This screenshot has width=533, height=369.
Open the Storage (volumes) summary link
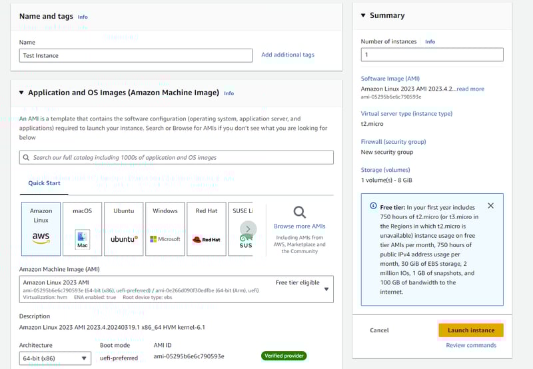pyautogui.click(x=386, y=170)
